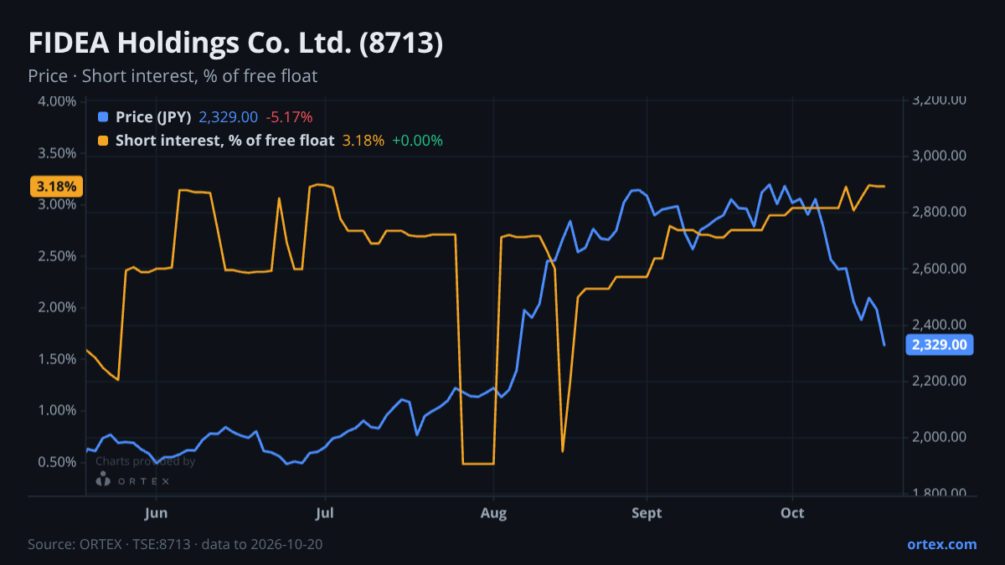The image size is (1005, 565).
Task: Click the 2,800.00 right axis label
Action: pos(940,213)
